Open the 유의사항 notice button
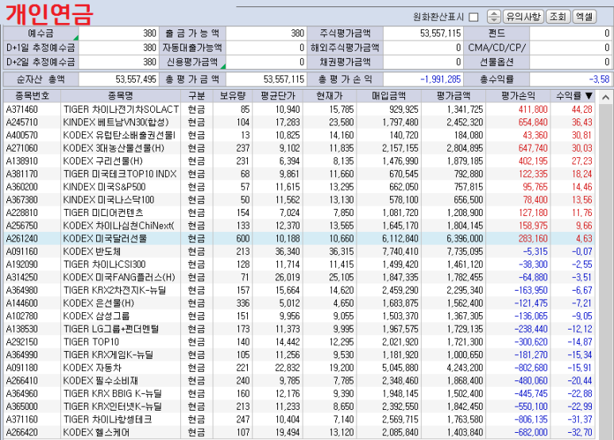The height and width of the screenshot is (440, 614). [523, 17]
